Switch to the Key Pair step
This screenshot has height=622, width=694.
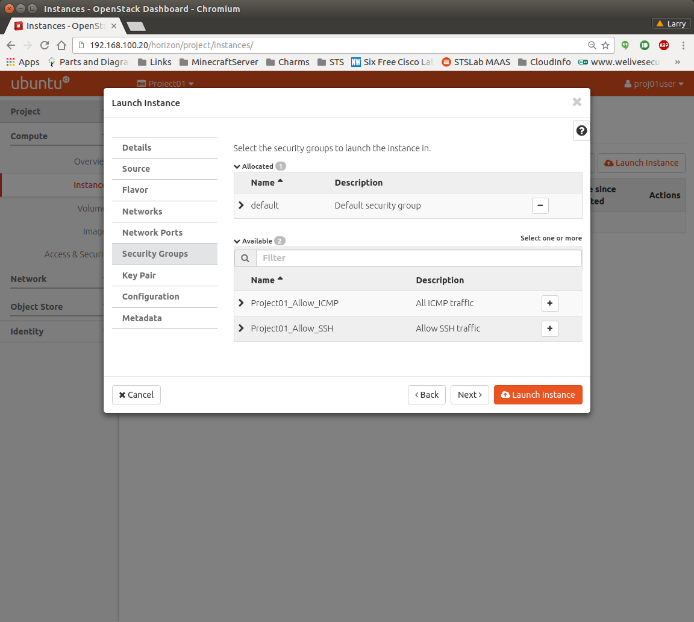click(139, 275)
